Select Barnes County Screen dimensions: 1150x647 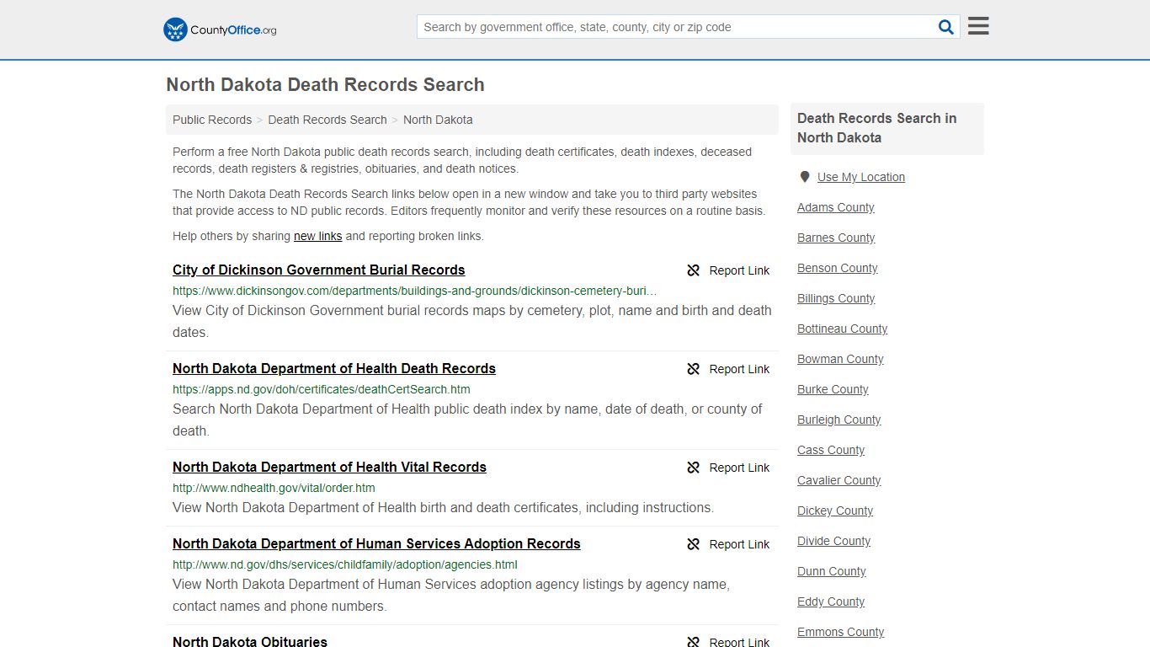[x=836, y=238]
